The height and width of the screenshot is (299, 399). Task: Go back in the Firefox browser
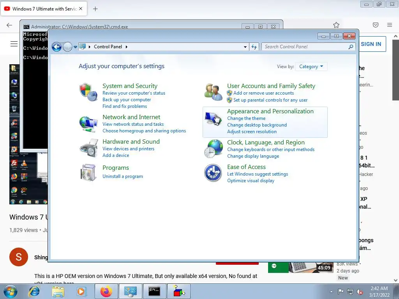coord(9,25)
